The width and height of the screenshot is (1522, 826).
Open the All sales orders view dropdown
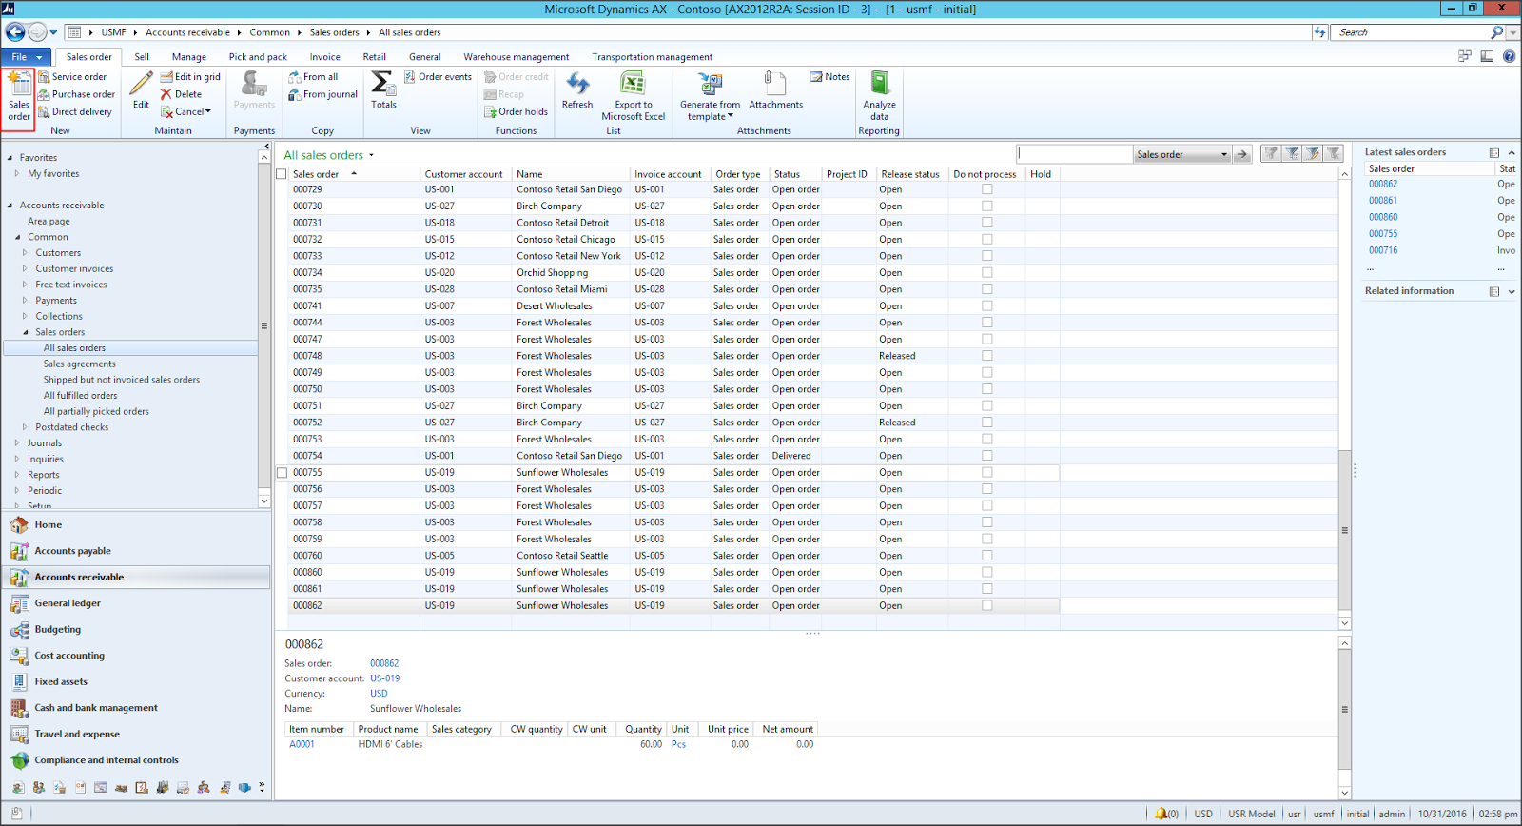point(371,155)
